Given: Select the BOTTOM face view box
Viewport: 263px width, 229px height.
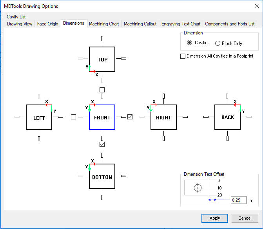Looking at the screenshot, I should pos(102,177).
